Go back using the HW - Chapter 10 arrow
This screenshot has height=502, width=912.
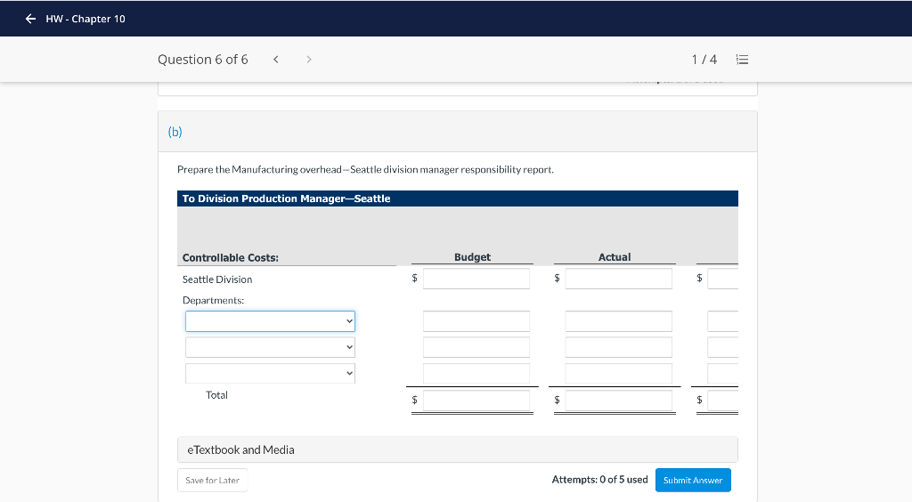31,19
